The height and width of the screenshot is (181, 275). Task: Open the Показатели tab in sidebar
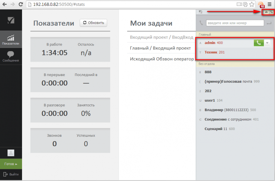pos(11,40)
